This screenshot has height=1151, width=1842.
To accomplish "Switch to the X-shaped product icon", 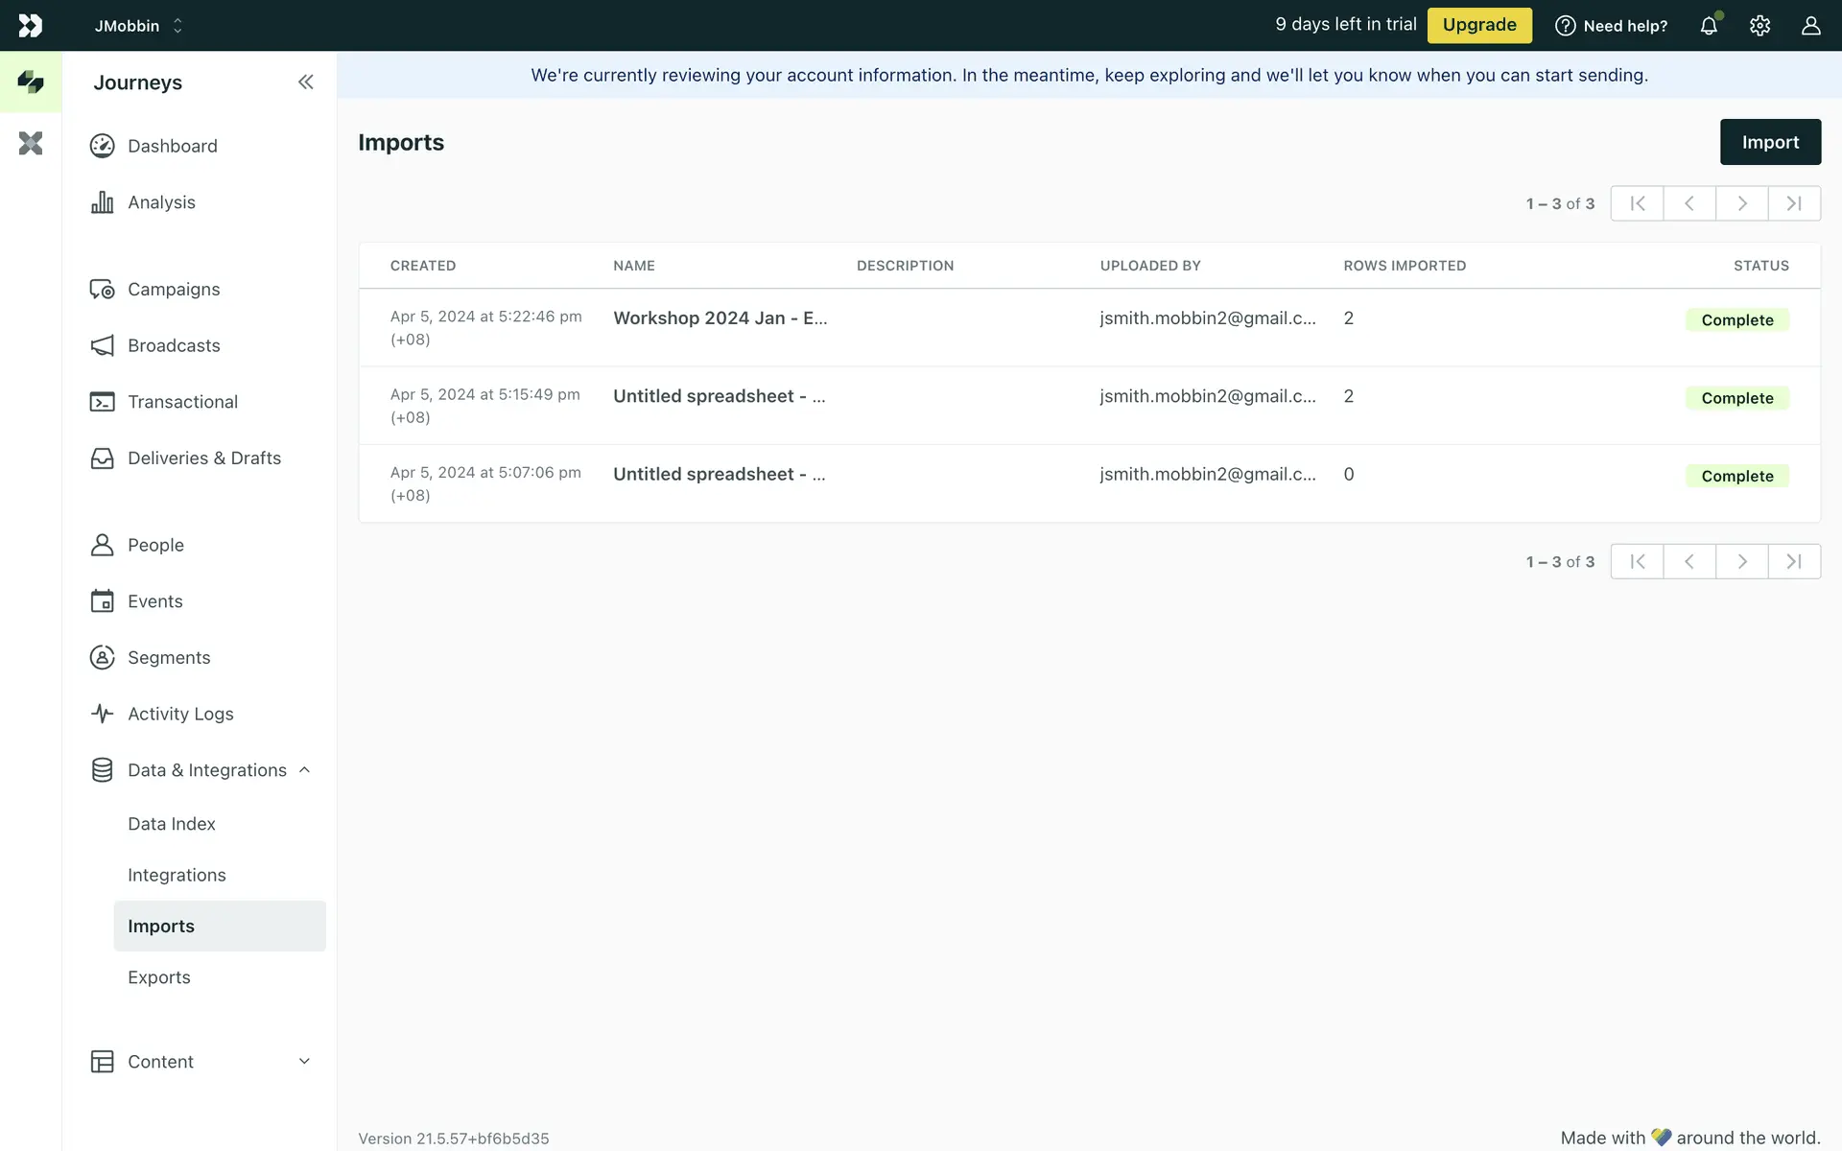I will coord(31,144).
